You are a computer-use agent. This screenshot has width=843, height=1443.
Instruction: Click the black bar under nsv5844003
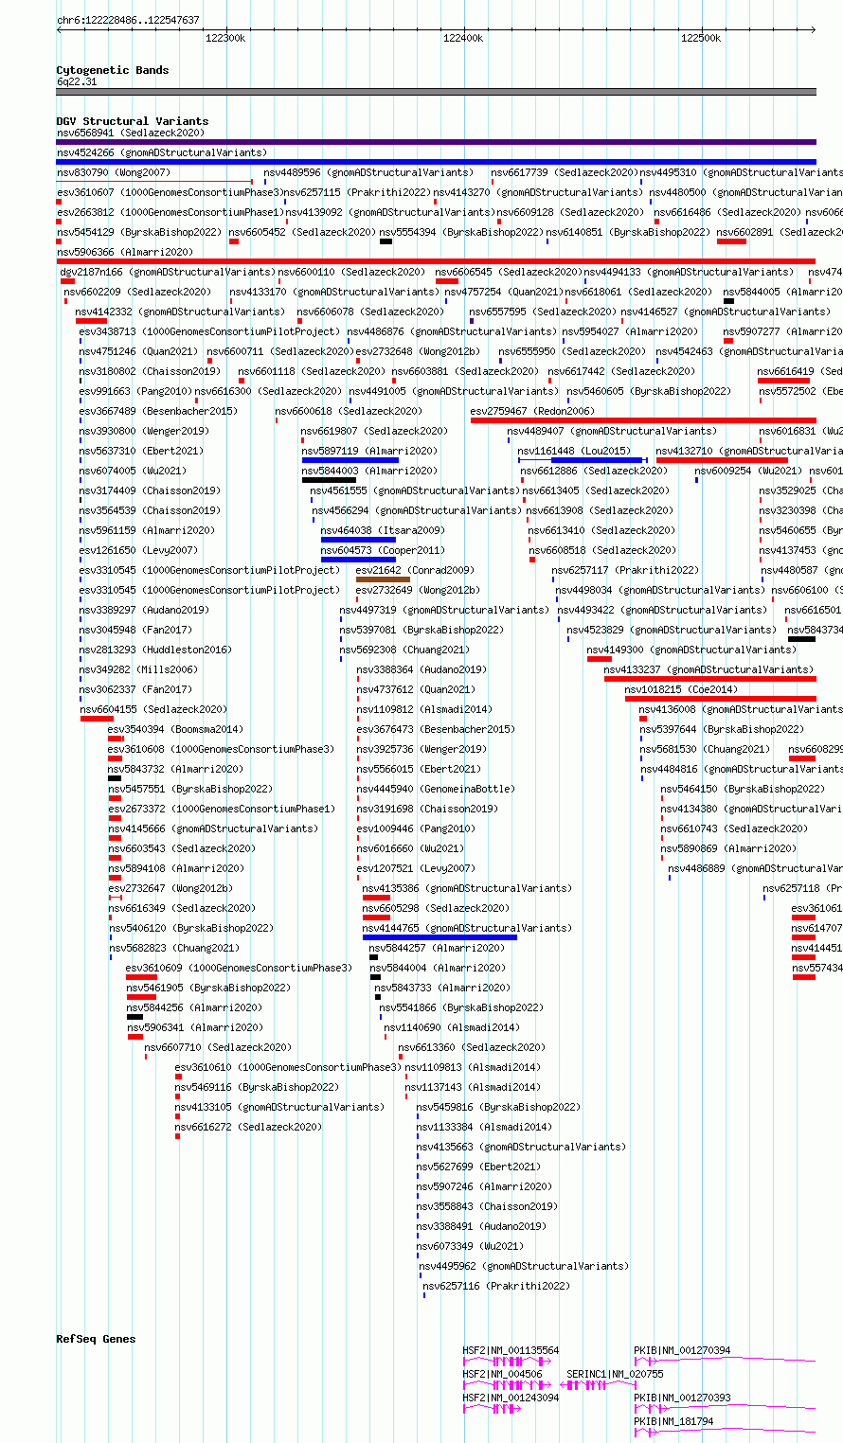coord(329,480)
